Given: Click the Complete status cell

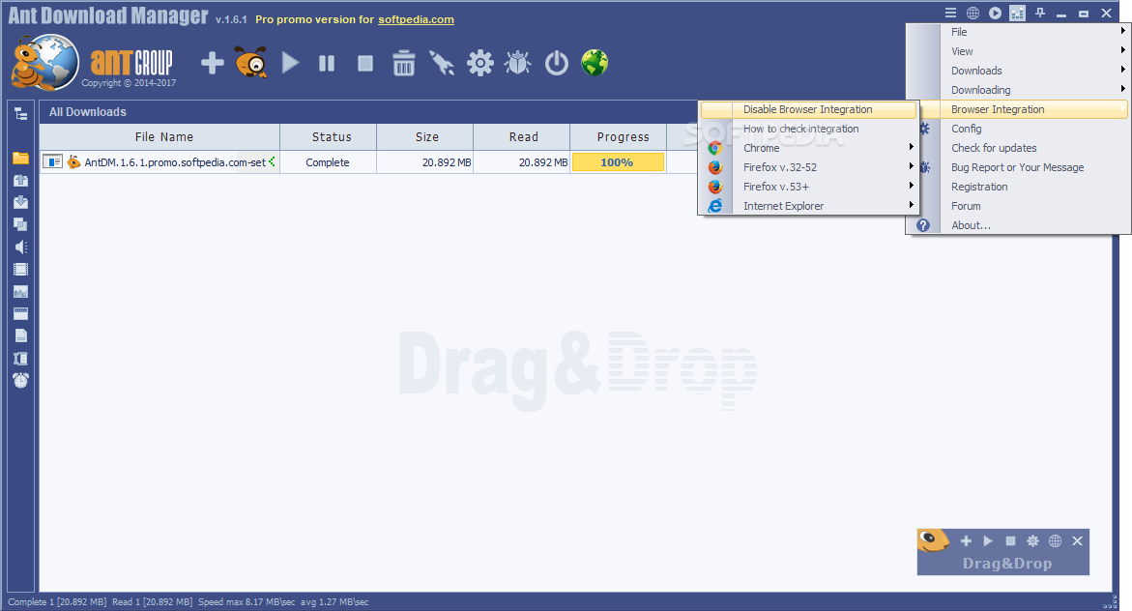Looking at the screenshot, I should coord(328,162).
